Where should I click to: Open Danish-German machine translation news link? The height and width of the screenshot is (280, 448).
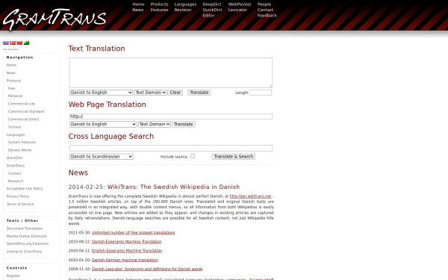pyautogui.click(x=125, y=260)
